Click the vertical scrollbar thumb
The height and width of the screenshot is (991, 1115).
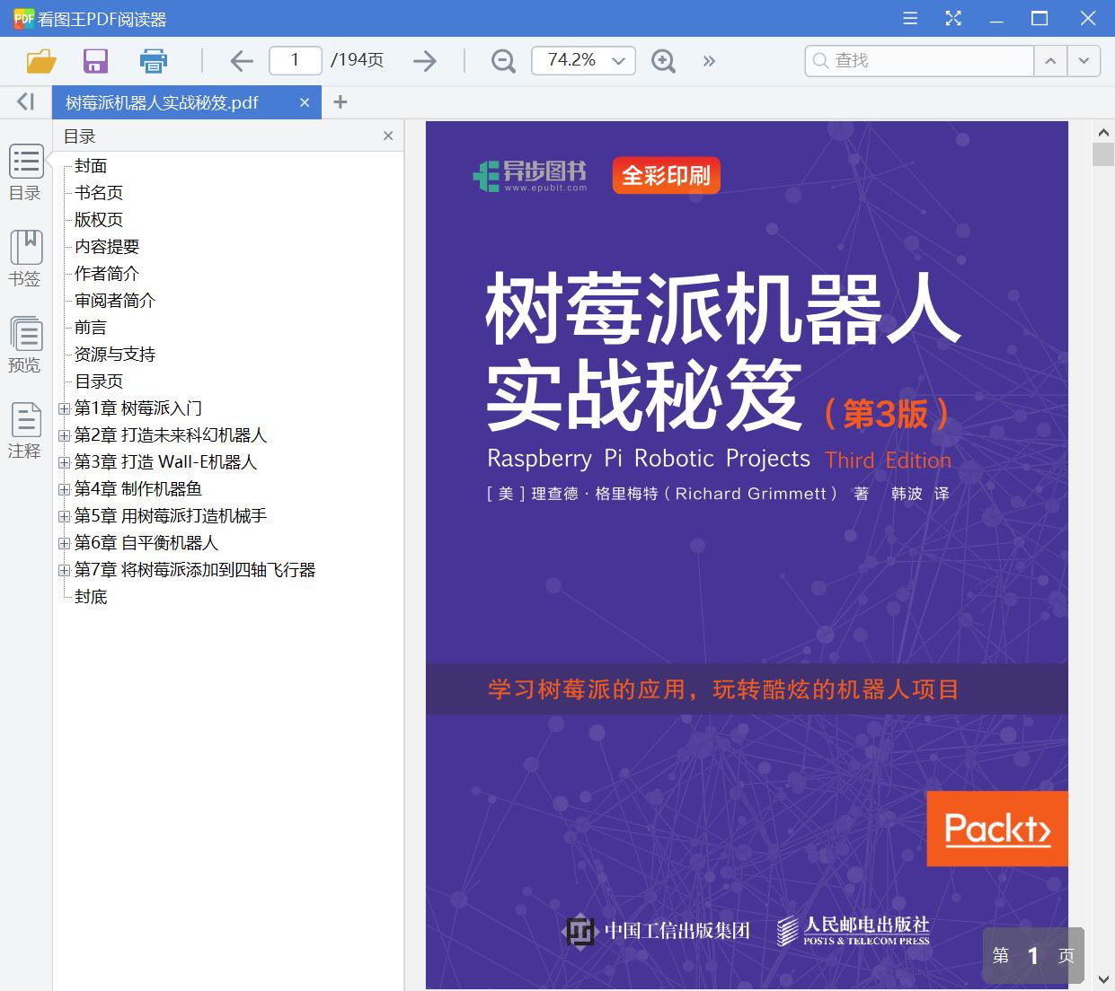coord(1103,154)
